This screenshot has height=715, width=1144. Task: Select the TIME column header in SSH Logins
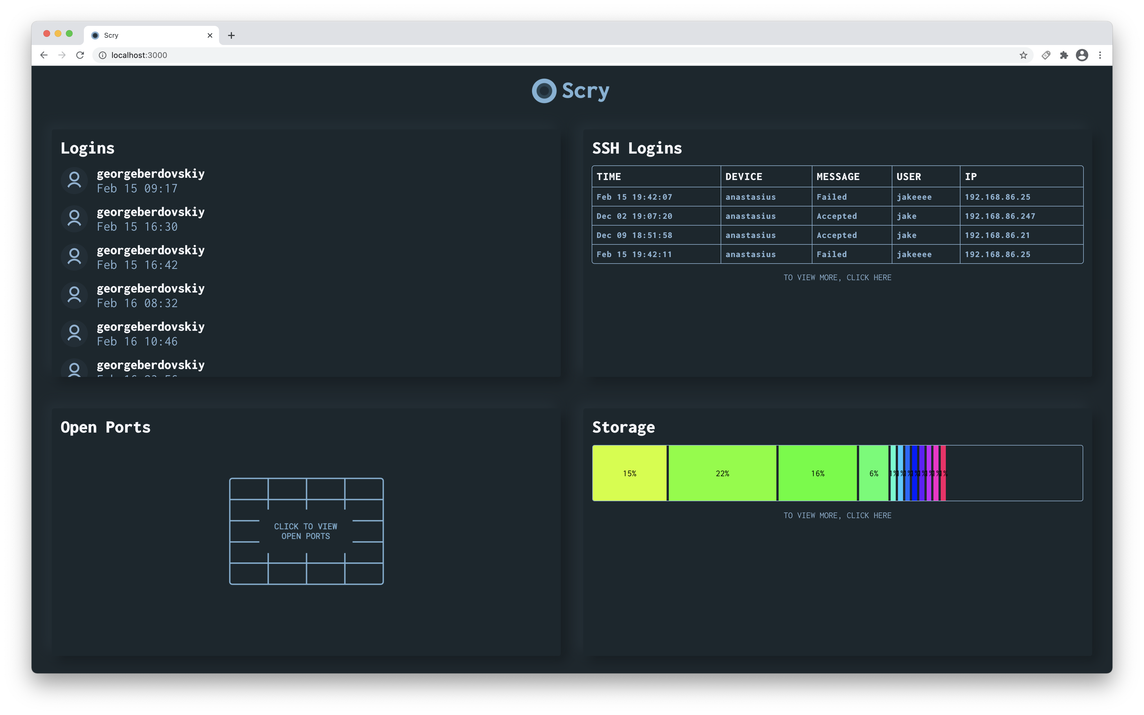coord(609,176)
